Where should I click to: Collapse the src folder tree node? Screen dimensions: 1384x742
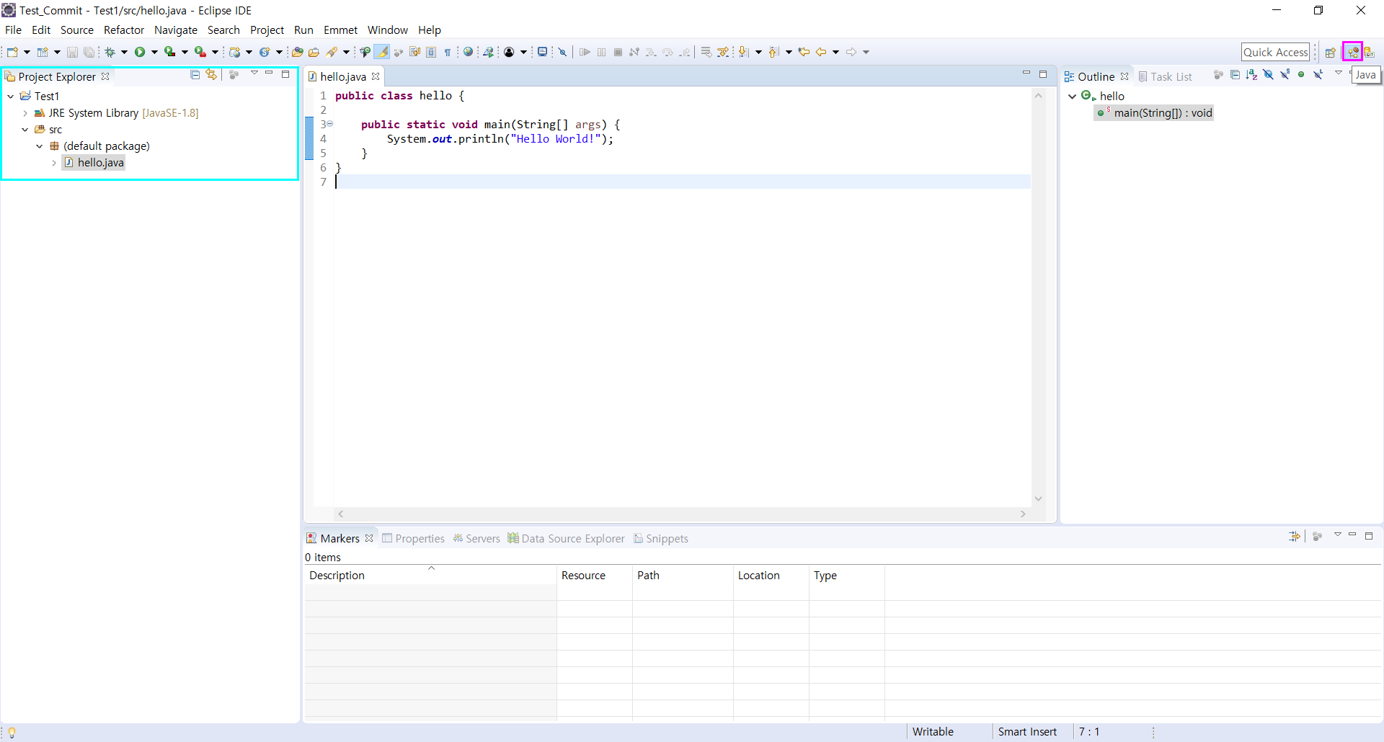(25, 130)
